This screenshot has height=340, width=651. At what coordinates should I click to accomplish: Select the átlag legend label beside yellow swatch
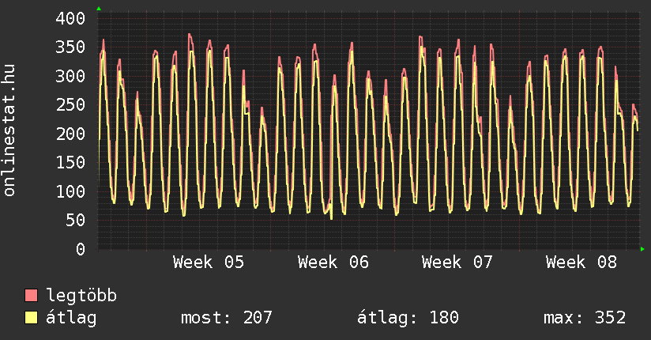click(x=71, y=318)
